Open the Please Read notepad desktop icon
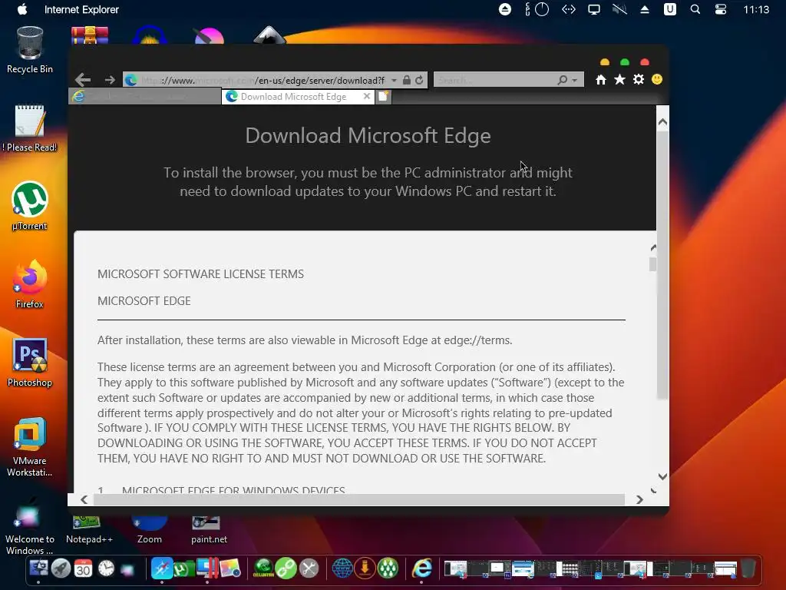This screenshot has height=590, width=786. coord(30,128)
